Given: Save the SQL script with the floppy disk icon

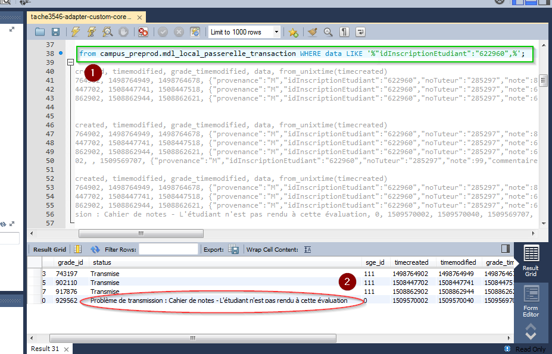Looking at the screenshot, I should point(55,32).
